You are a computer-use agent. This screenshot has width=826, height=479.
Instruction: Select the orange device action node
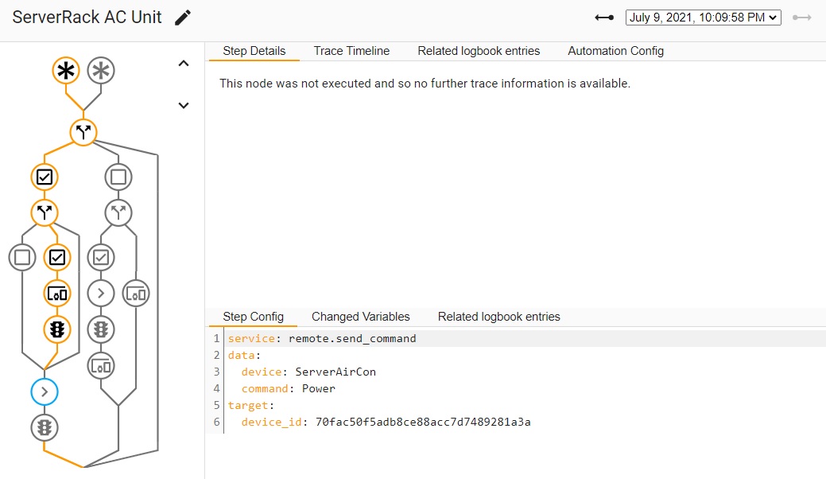(x=57, y=294)
